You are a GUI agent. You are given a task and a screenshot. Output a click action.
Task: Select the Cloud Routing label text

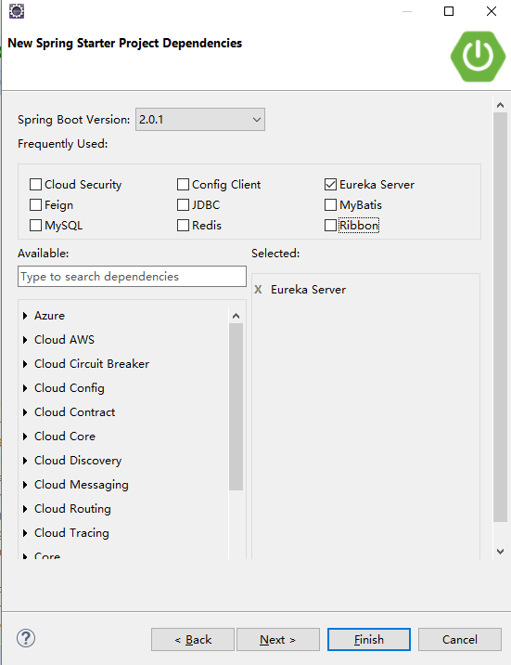(72, 509)
